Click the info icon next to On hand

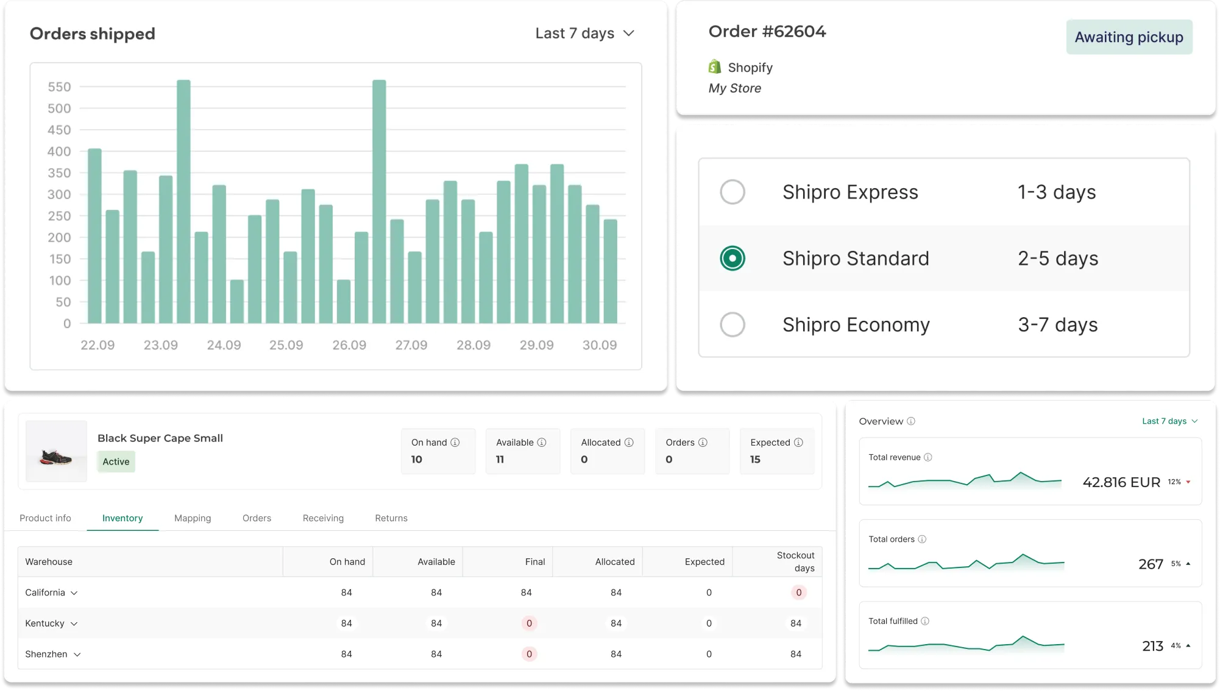pyautogui.click(x=455, y=443)
